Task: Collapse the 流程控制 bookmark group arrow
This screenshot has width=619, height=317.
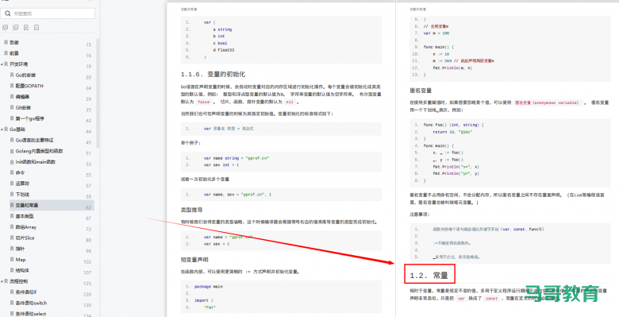Action: [x=2, y=281]
